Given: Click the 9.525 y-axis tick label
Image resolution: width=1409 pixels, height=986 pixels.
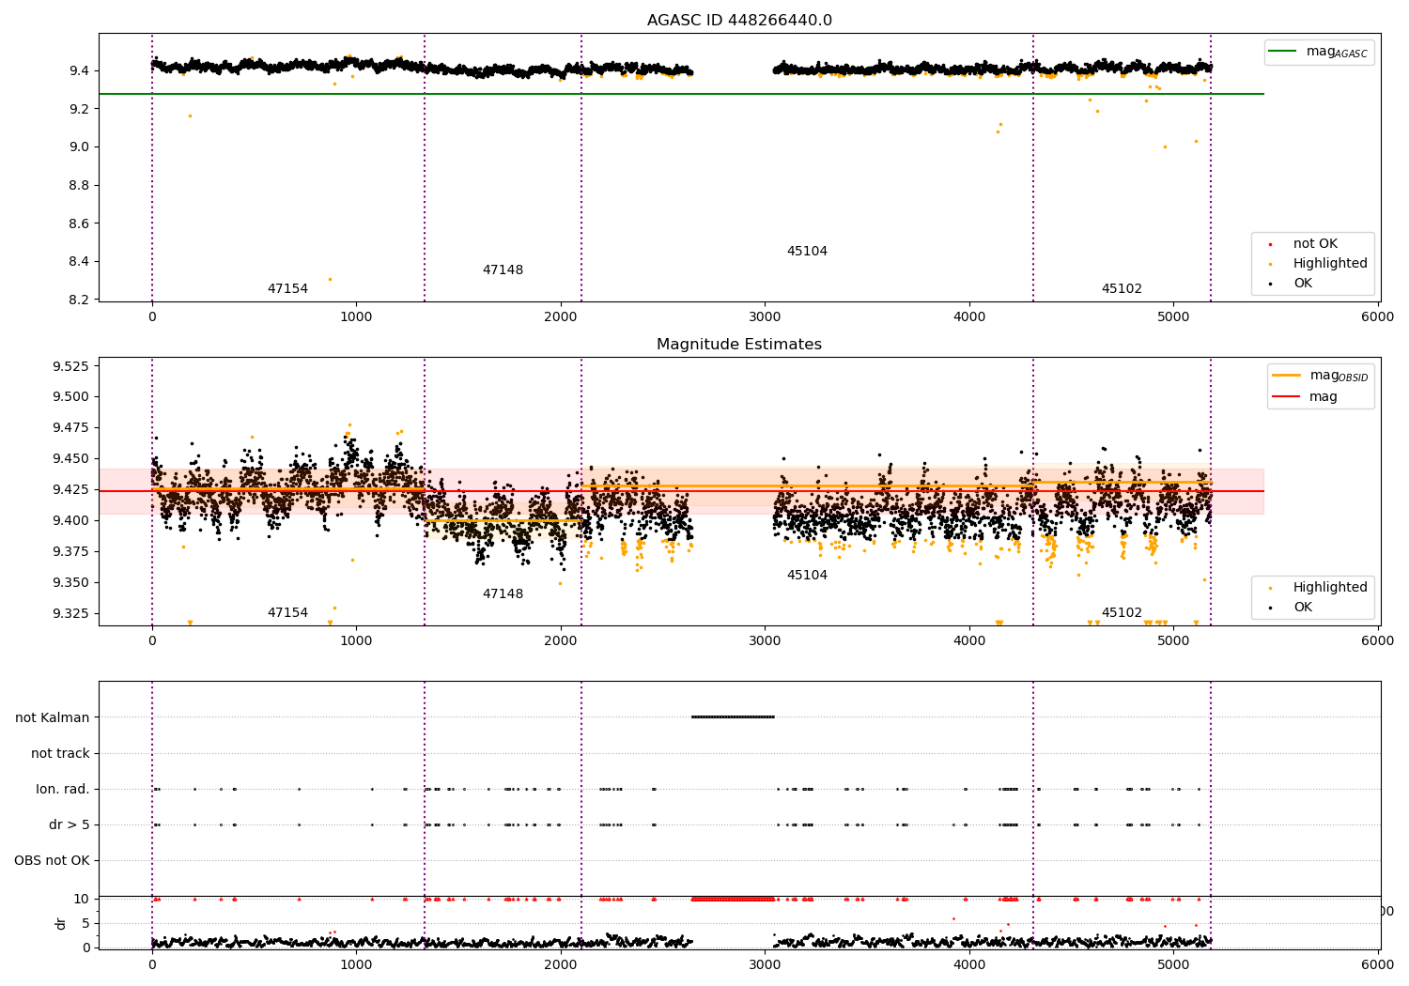Looking at the screenshot, I should pos(71,366).
